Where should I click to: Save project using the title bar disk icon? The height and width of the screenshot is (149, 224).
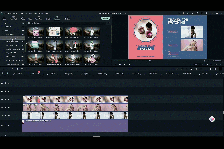tap(197, 13)
